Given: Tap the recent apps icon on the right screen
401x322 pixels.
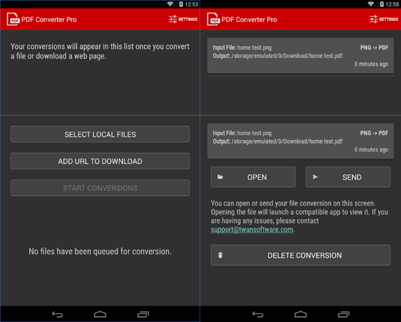Looking at the screenshot, I should [343, 314].
